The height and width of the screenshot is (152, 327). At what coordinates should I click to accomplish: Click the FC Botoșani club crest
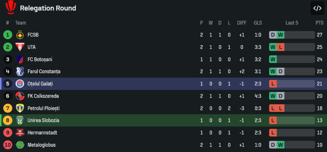pos(20,59)
